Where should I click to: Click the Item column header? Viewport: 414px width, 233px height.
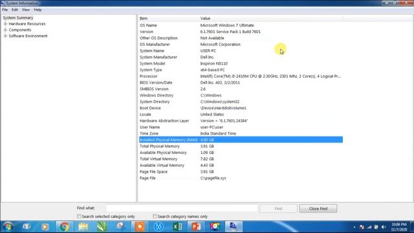pyautogui.click(x=168, y=18)
